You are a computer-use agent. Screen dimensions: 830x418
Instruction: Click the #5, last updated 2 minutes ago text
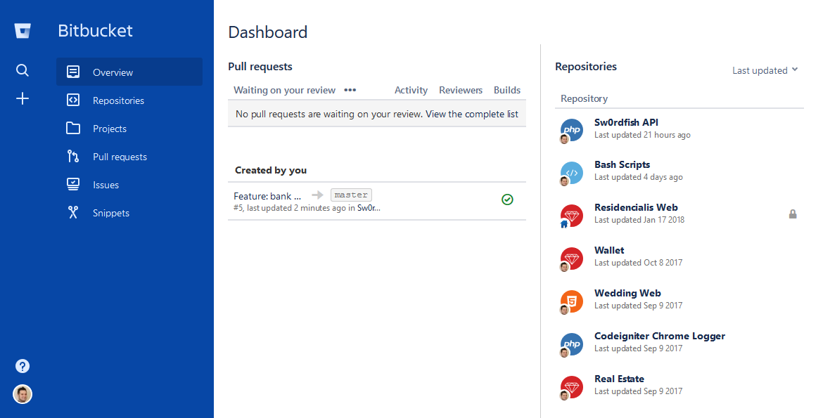coord(290,208)
